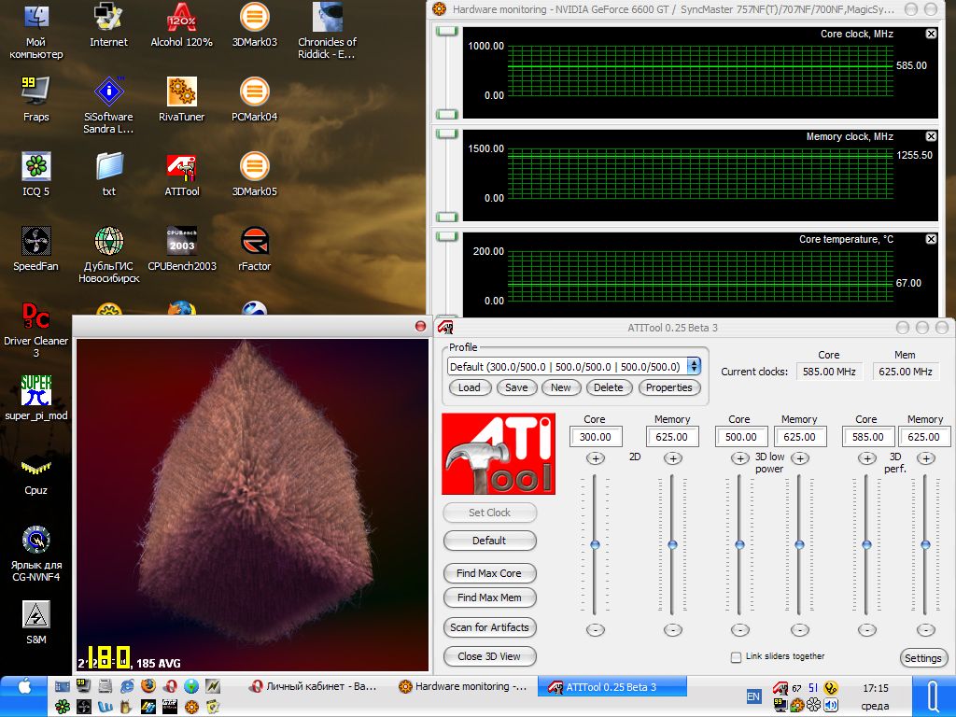Click the Load profile button

(x=470, y=387)
